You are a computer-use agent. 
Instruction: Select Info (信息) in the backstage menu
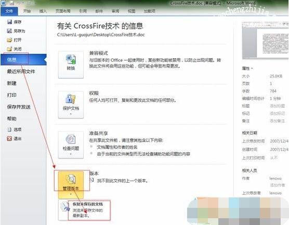[x=23, y=60]
